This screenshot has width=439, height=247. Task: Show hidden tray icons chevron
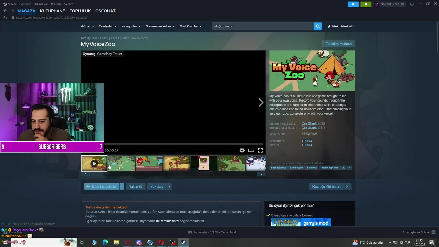tap(389, 243)
